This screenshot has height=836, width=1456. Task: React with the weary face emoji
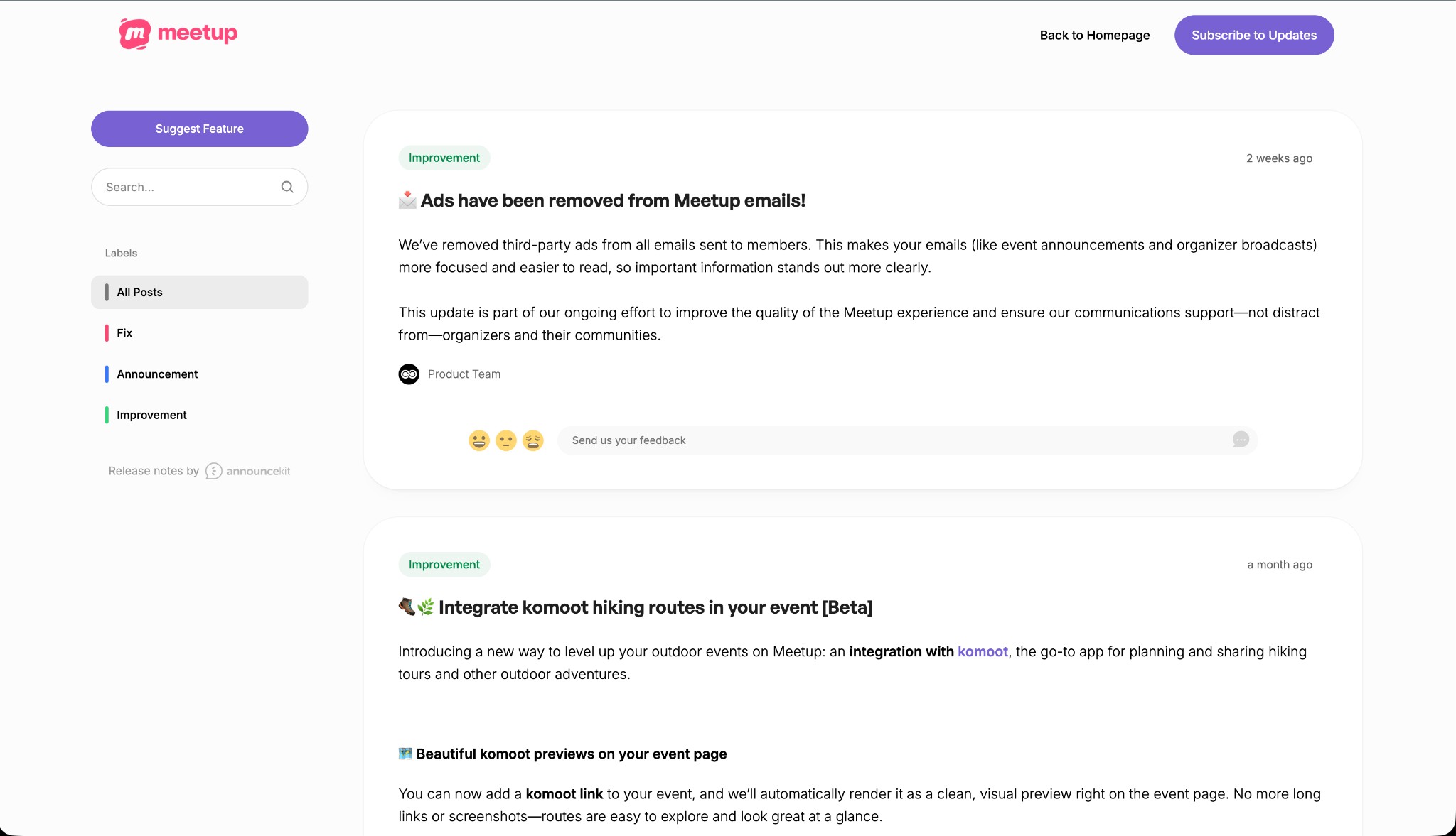point(533,440)
